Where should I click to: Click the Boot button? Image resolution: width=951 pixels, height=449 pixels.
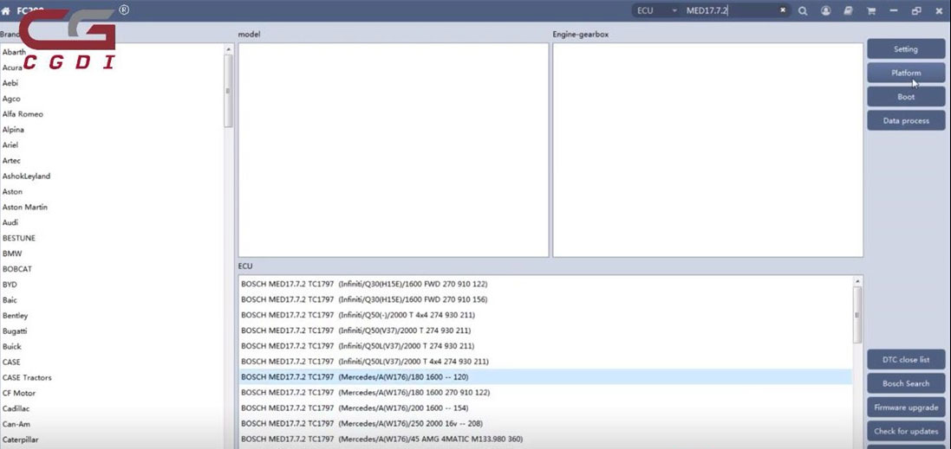tap(906, 97)
